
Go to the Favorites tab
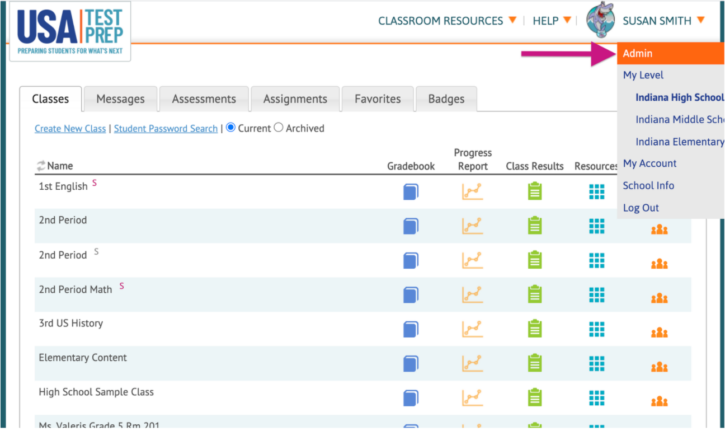[x=378, y=99]
